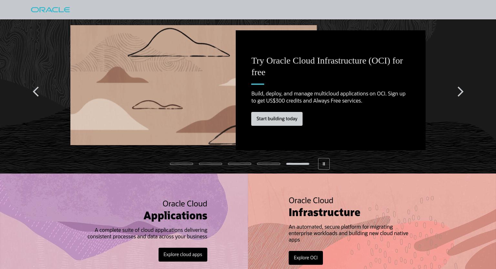The height and width of the screenshot is (269, 496).
Task: Click the Explore OCI button
Action: 305,258
